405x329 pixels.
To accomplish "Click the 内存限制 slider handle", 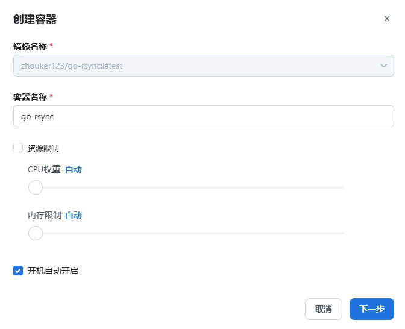I will pyautogui.click(x=36, y=233).
